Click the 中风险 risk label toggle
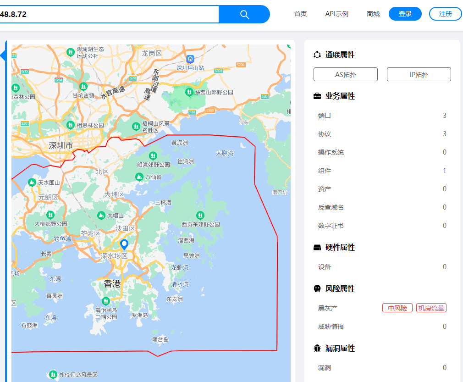Viewport: 463px width, 382px height. [x=397, y=307]
